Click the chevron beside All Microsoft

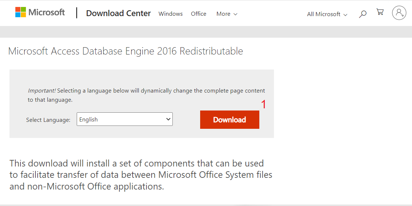(346, 15)
